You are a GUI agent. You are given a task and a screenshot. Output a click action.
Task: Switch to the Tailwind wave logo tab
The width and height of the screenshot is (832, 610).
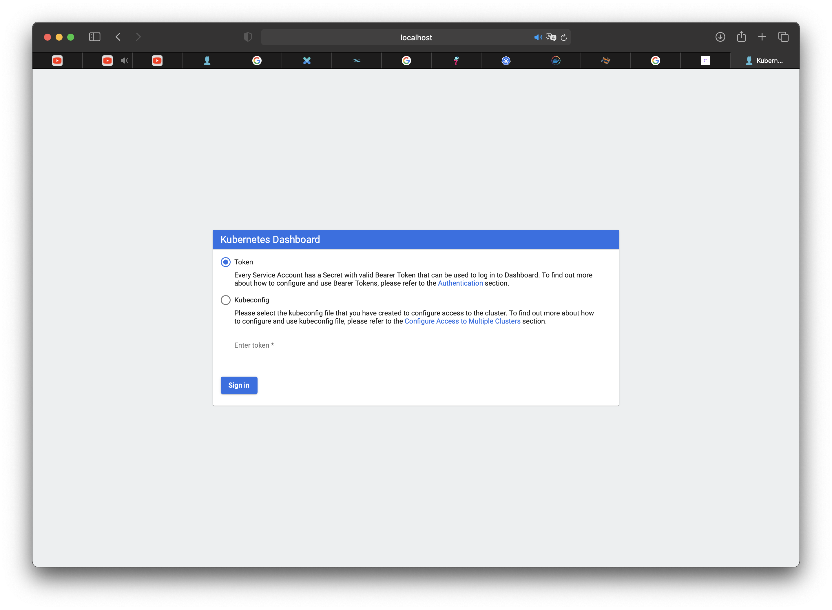click(356, 61)
